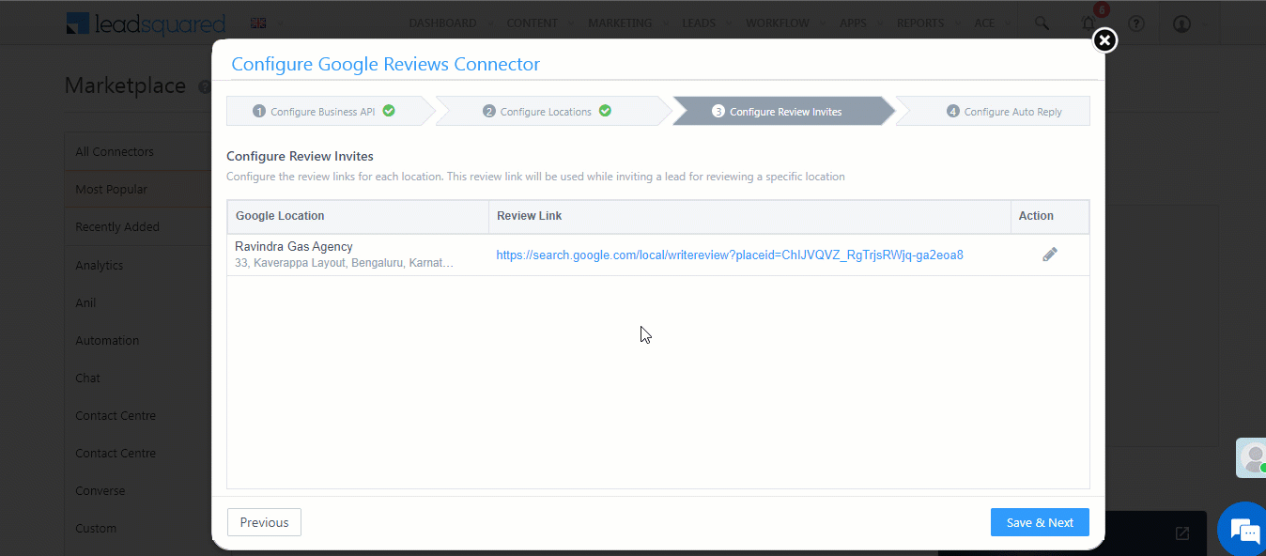Viewport: 1266px width, 556px height.
Task: Edit the Ravindra Gas Agency review link
Action: (x=1050, y=254)
